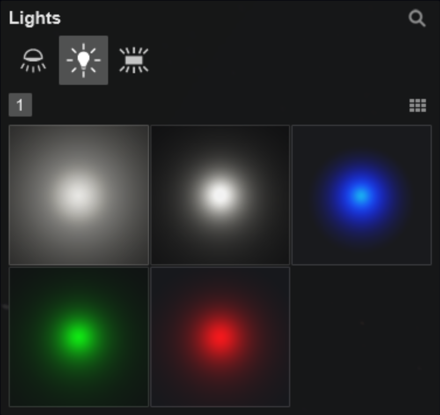Select the area light category icon
Screen dimensions: 440x415
(x=133, y=61)
